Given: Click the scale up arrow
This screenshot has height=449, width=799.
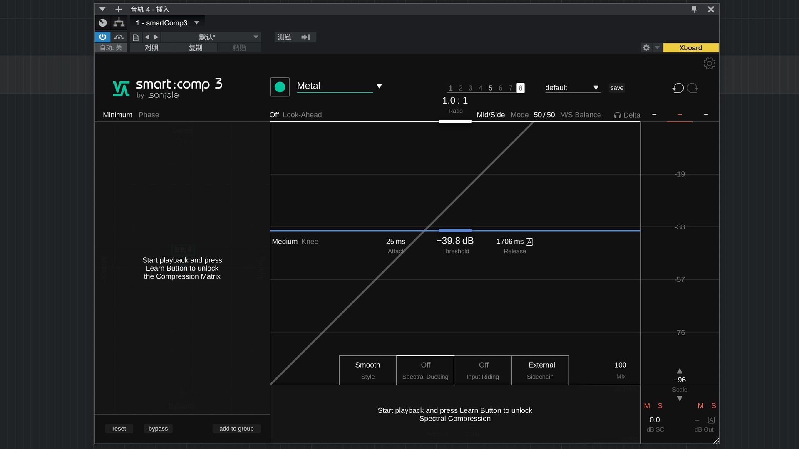Looking at the screenshot, I should pos(679,371).
